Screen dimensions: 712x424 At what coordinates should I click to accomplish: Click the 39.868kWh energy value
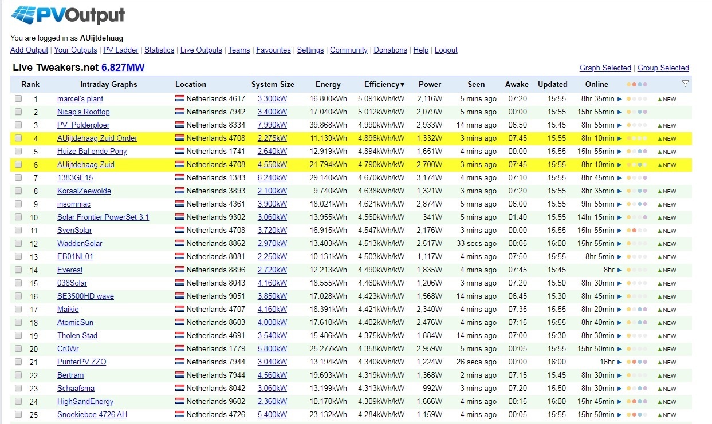click(x=328, y=125)
